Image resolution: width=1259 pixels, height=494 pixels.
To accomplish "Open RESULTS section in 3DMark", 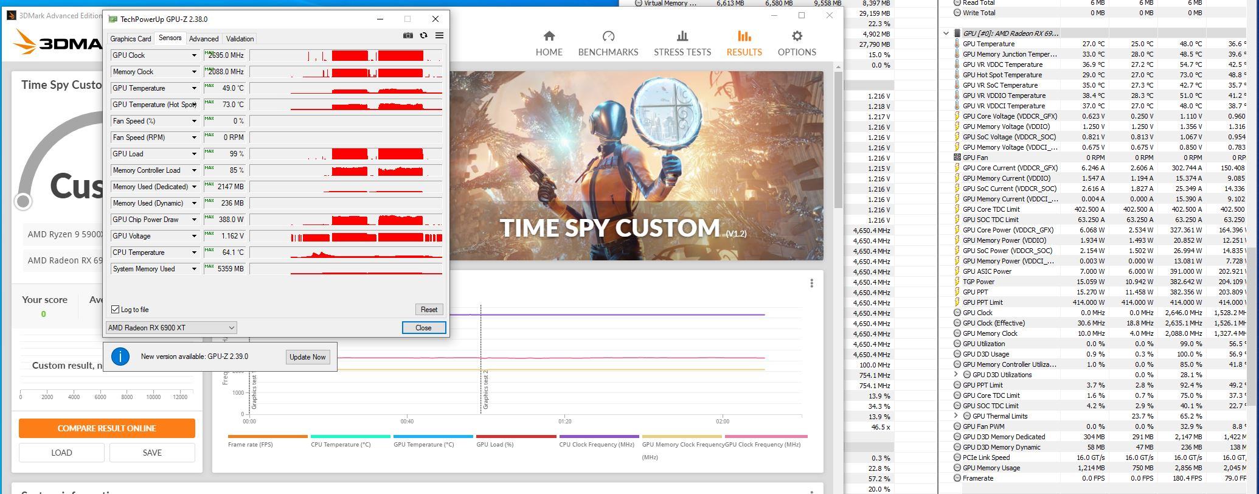I will 744,44.
